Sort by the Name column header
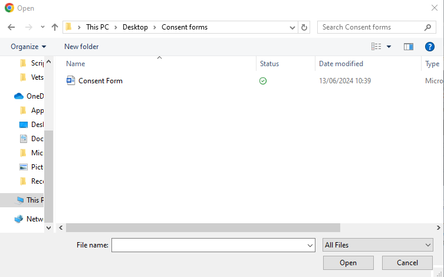Screen dimensions: 444x277 75,64
